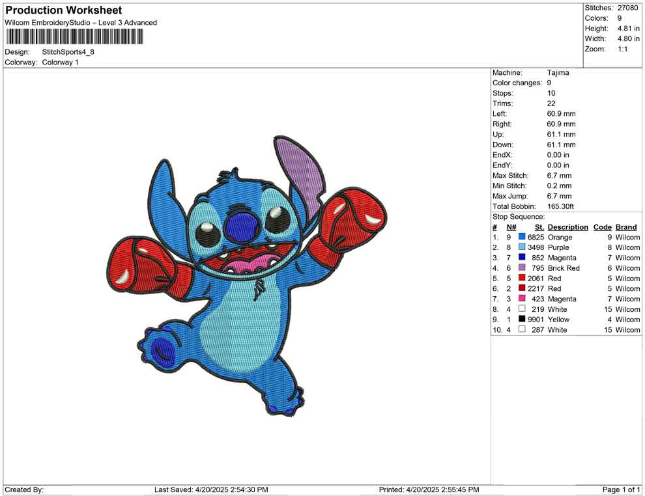Click the Total Bobbin value 165.30ft

tap(560, 206)
